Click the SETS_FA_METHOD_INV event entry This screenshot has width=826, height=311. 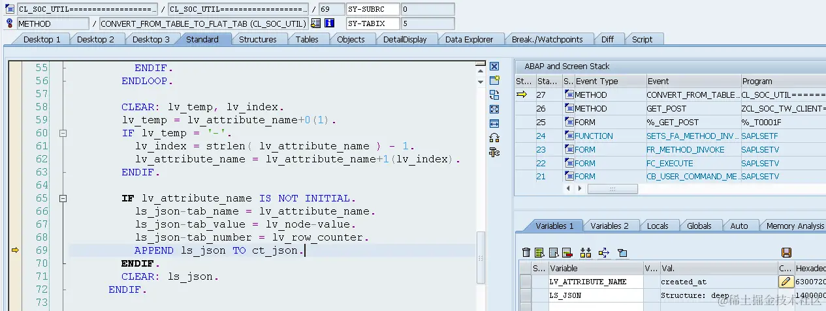click(x=692, y=136)
